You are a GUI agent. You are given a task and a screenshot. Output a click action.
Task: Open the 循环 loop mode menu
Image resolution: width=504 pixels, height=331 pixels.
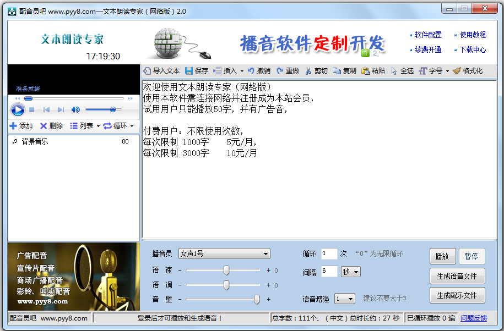coord(118,126)
